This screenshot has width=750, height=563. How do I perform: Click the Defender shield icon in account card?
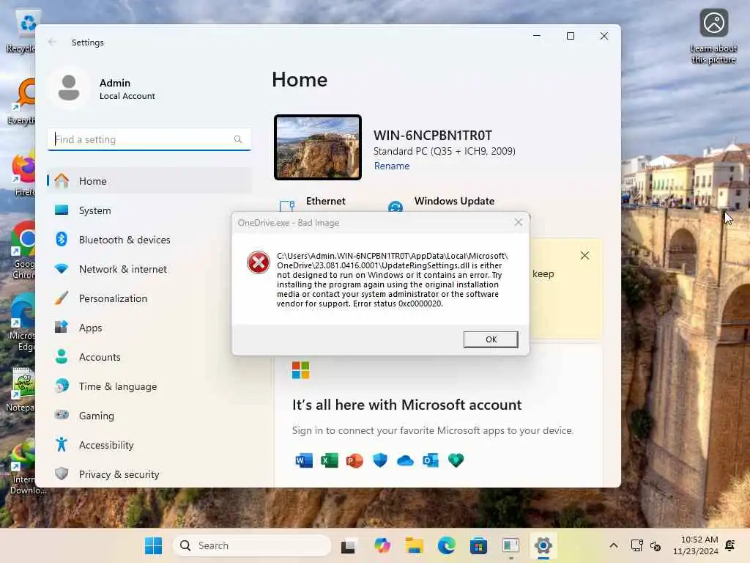point(380,460)
